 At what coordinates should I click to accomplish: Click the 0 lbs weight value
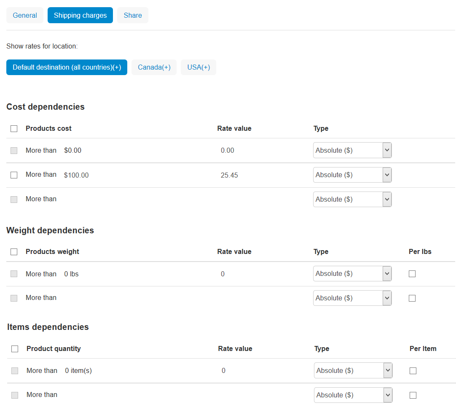click(x=71, y=274)
